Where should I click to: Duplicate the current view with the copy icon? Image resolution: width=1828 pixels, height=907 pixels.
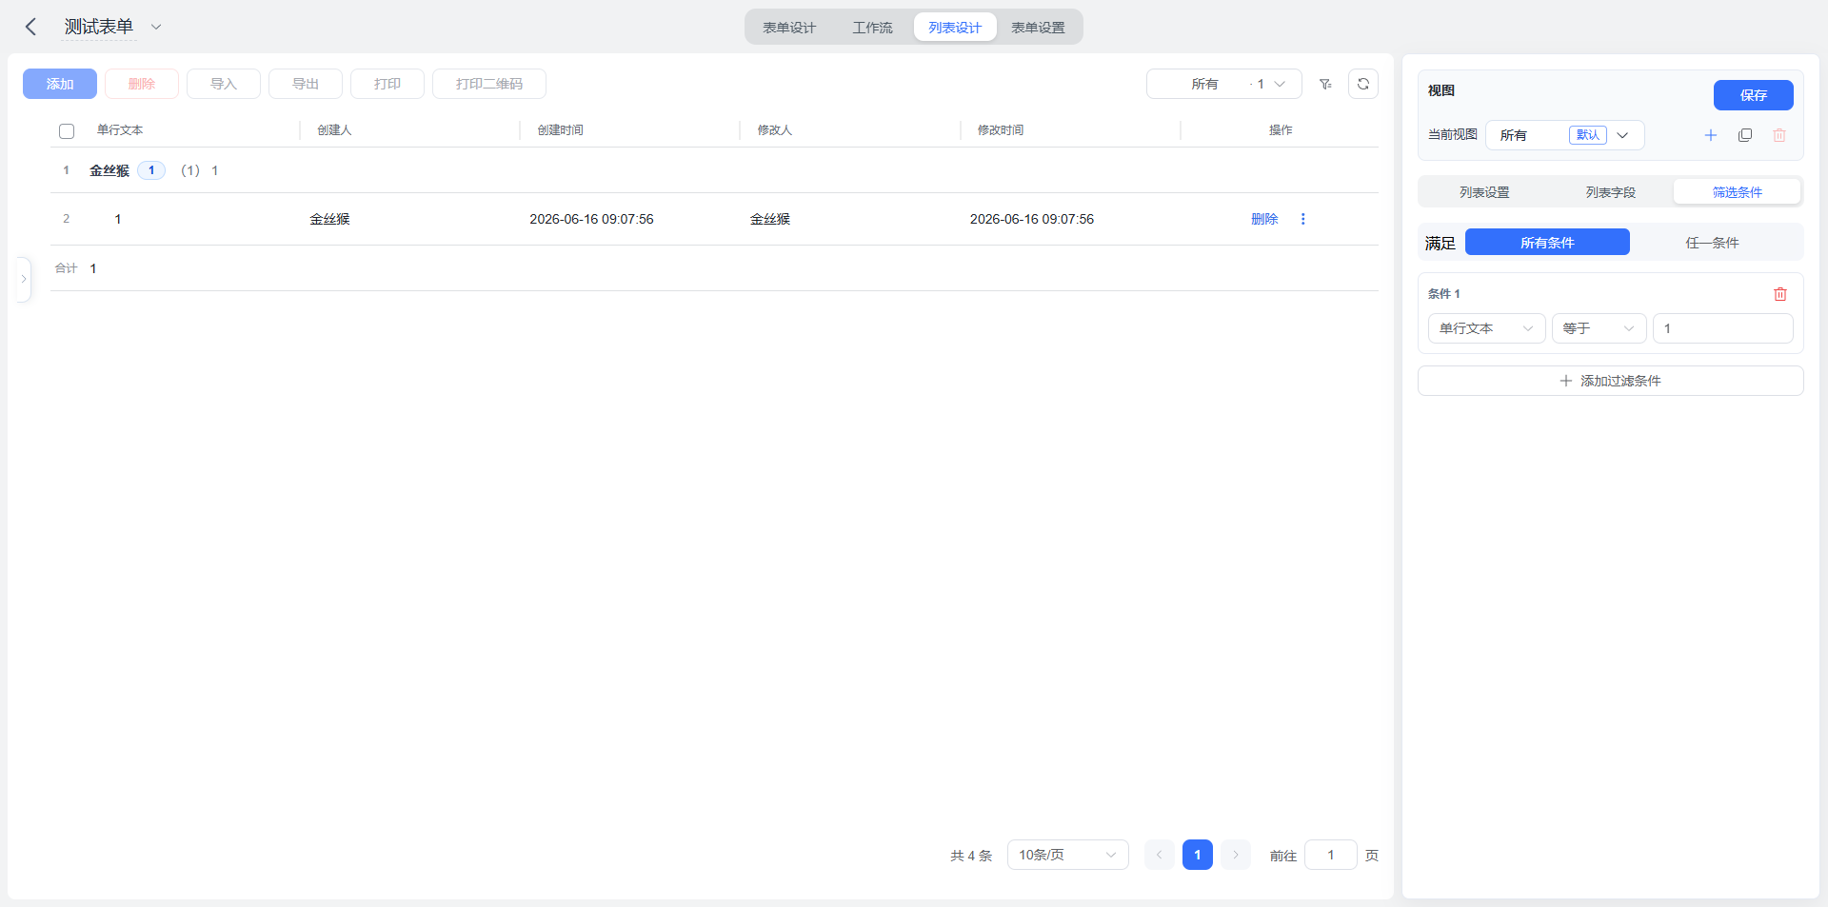point(1745,135)
